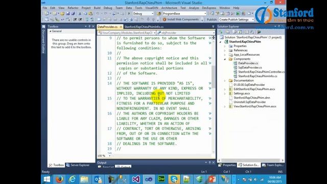Open the Build menu
Screen dimensions: 327x184
pos(97,8)
